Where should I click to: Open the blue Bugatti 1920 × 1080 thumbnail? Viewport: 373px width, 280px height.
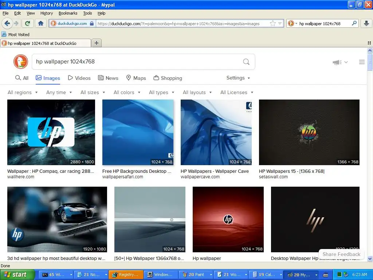click(57, 219)
